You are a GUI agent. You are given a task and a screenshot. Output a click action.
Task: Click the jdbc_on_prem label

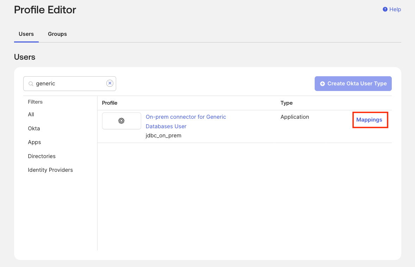pos(163,135)
